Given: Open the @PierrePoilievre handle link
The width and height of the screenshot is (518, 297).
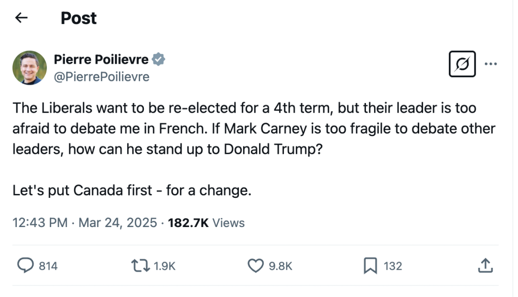Looking at the screenshot, I should point(102,77).
